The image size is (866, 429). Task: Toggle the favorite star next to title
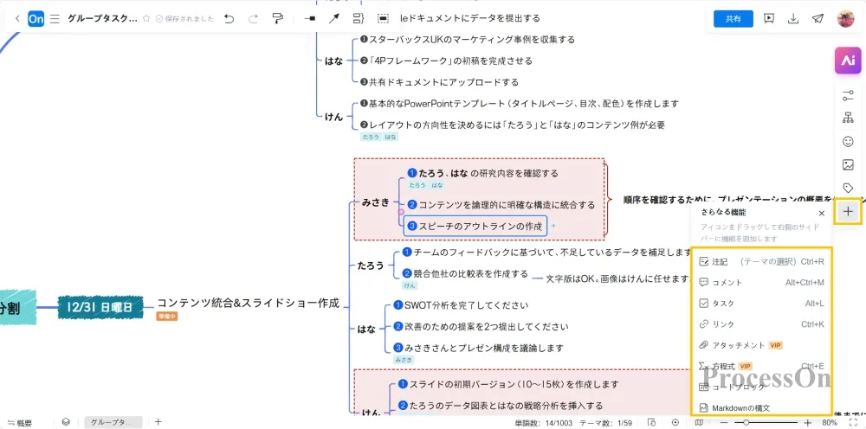[146, 18]
